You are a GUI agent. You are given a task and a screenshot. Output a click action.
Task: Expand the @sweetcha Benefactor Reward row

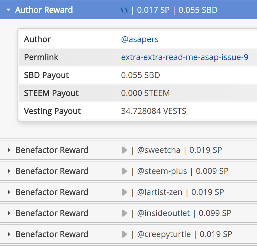coord(9,150)
